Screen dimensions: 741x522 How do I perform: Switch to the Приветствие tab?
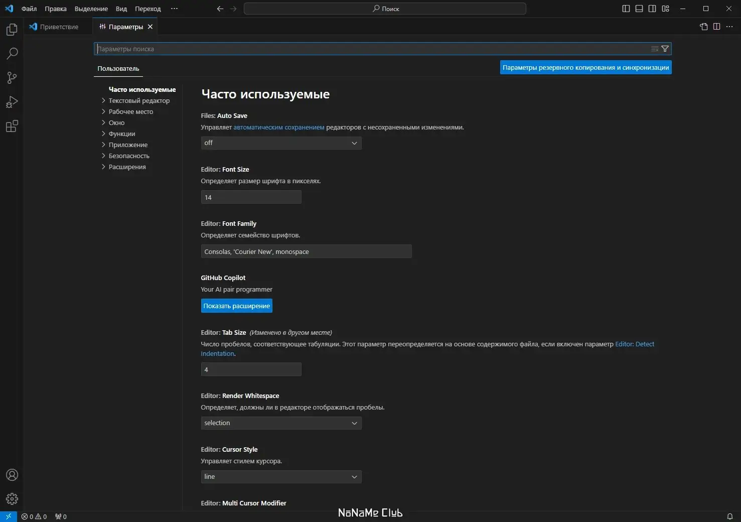pyautogui.click(x=59, y=27)
